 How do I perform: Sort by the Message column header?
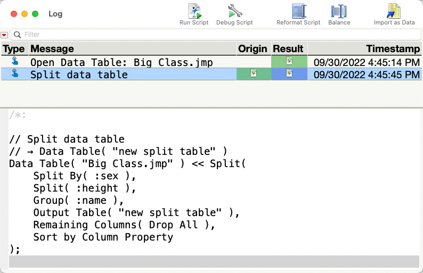(x=132, y=49)
